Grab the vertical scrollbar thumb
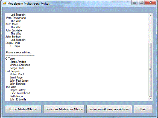The image size is (158, 118). click(x=150, y=70)
